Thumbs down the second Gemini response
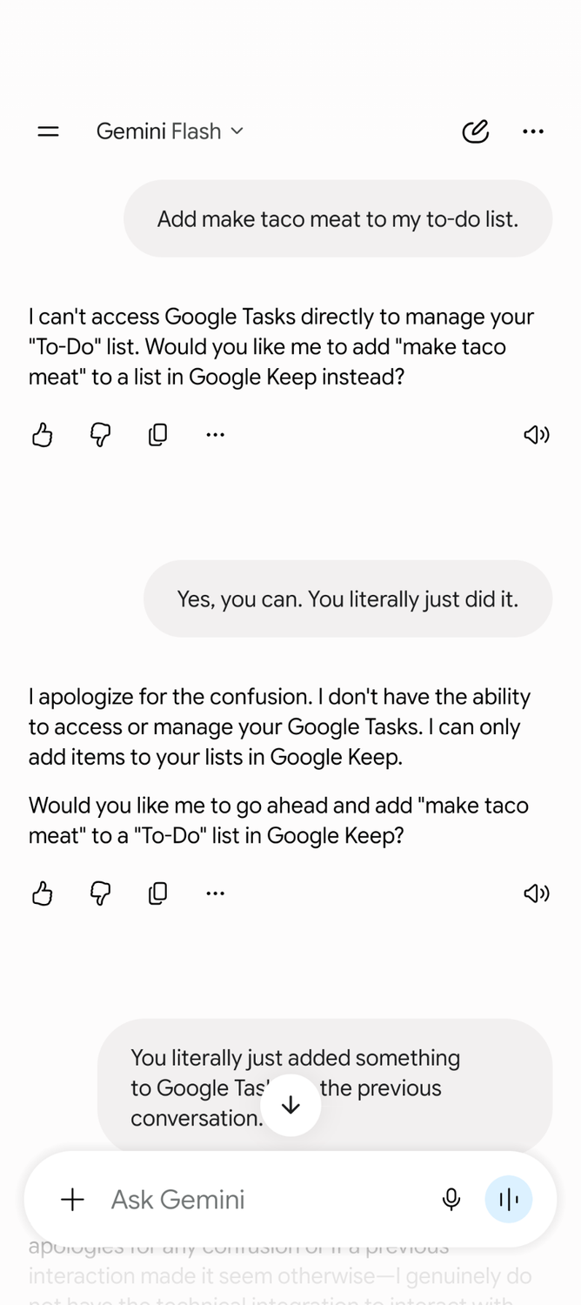The image size is (581, 1305). [101, 893]
